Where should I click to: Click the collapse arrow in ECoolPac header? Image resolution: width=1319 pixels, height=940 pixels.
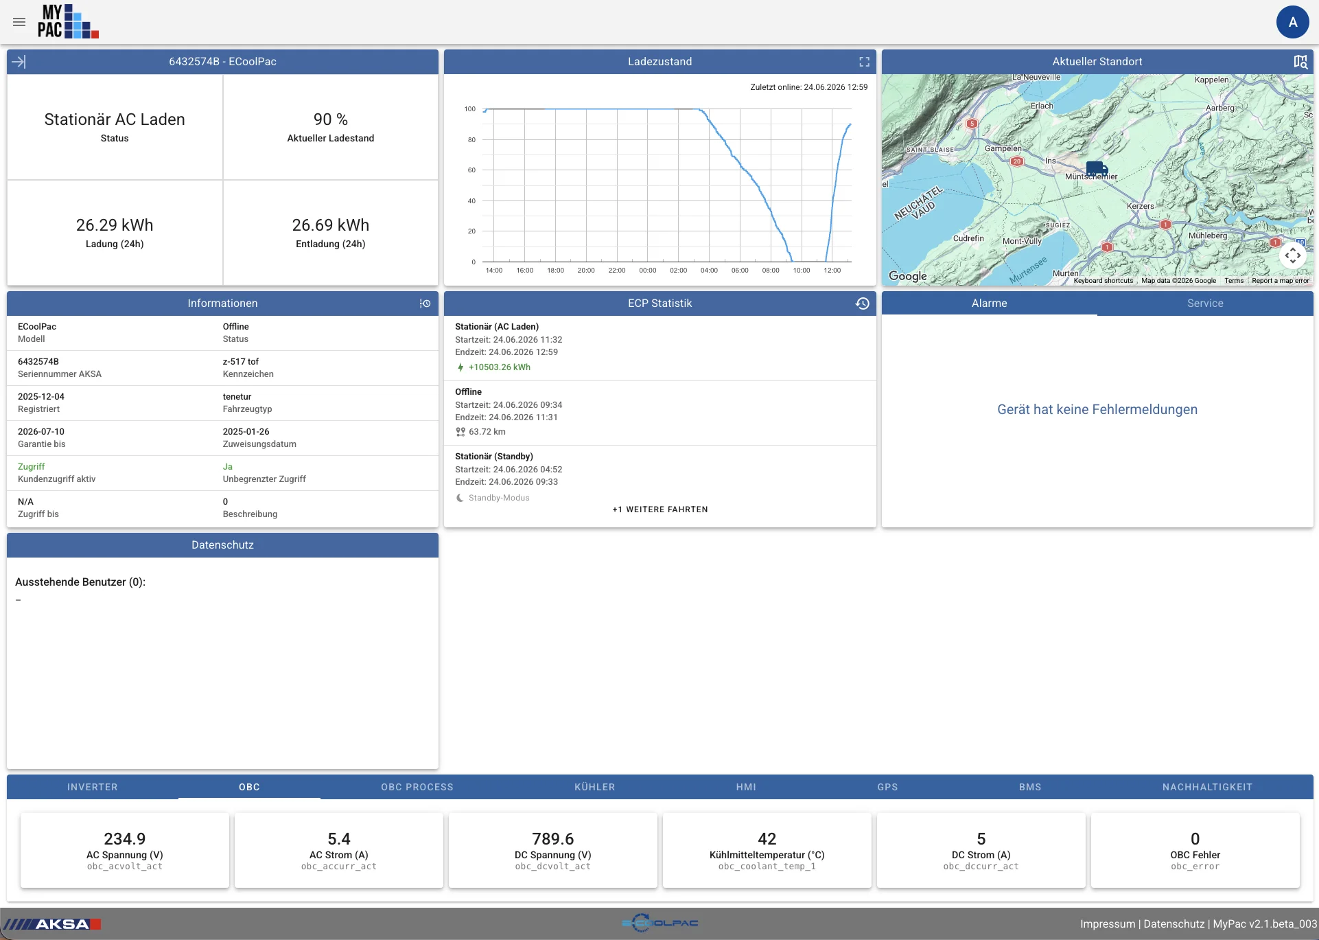point(19,62)
